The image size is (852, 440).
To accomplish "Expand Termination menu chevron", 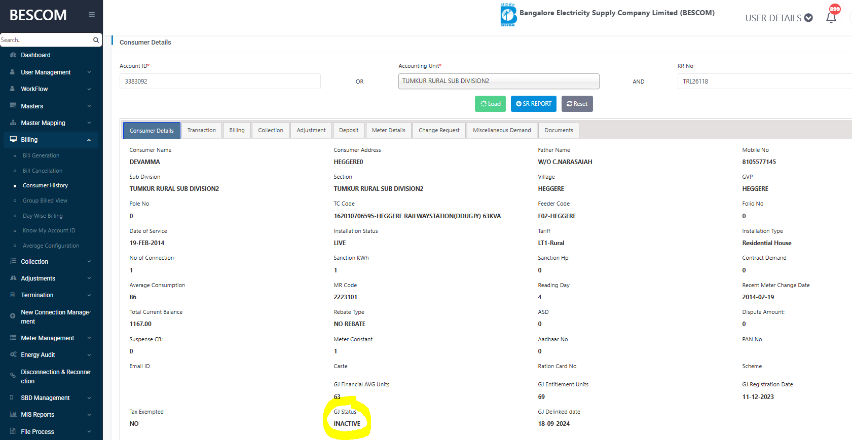I will (x=89, y=295).
